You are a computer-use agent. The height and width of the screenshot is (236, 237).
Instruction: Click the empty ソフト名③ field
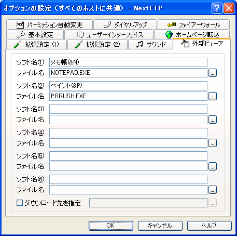coord(128,109)
